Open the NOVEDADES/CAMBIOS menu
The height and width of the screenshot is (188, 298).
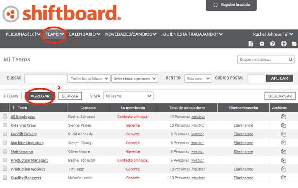pyautogui.click(x=131, y=34)
